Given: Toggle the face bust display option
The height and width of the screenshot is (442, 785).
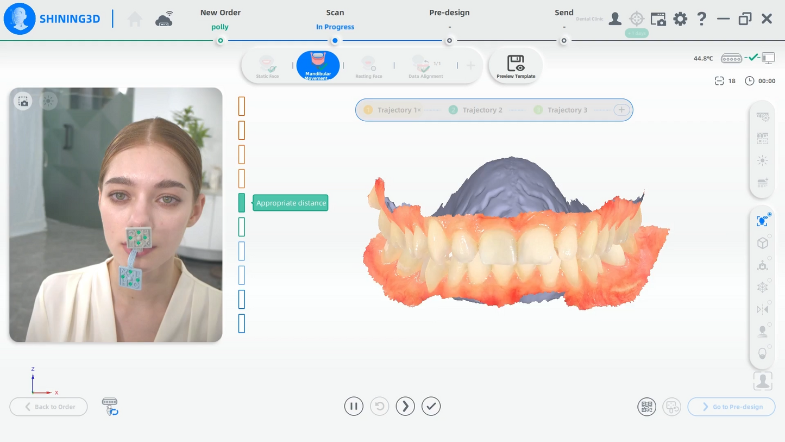Looking at the screenshot, I should pos(763,331).
